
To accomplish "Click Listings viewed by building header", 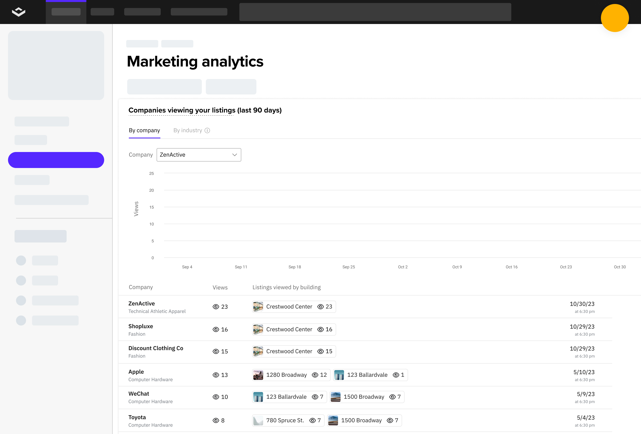I will click(x=287, y=287).
